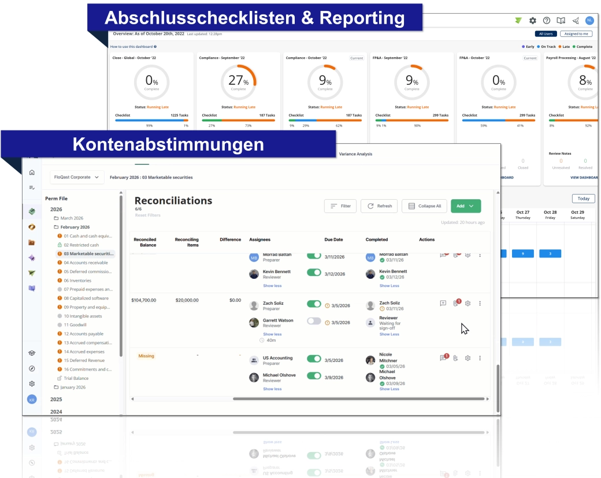Open help question mark in dashboard header
601x478 pixels.
click(547, 21)
